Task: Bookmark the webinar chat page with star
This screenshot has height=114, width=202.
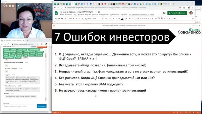Action: click(37, 44)
